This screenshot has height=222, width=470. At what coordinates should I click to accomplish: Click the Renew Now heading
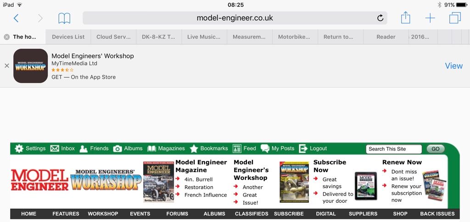[402, 162]
